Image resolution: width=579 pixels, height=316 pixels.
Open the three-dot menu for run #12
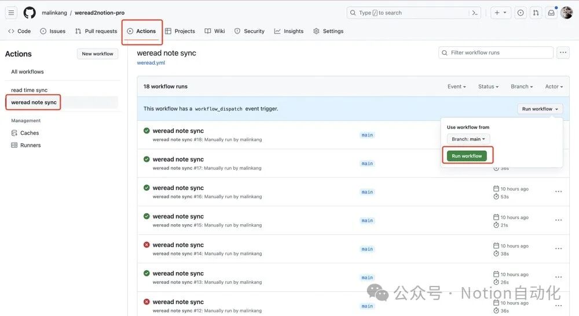[558, 306]
